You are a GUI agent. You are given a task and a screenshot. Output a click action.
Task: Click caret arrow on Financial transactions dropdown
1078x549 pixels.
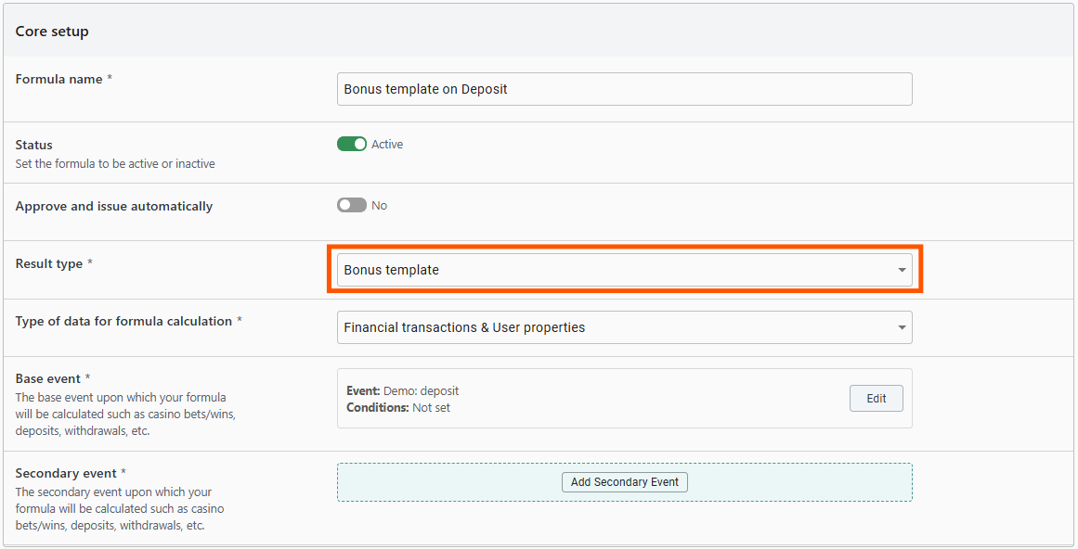tap(901, 327)
